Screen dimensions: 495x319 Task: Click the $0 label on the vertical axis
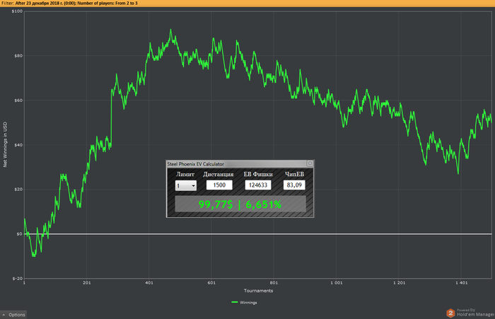pos(20,234)
